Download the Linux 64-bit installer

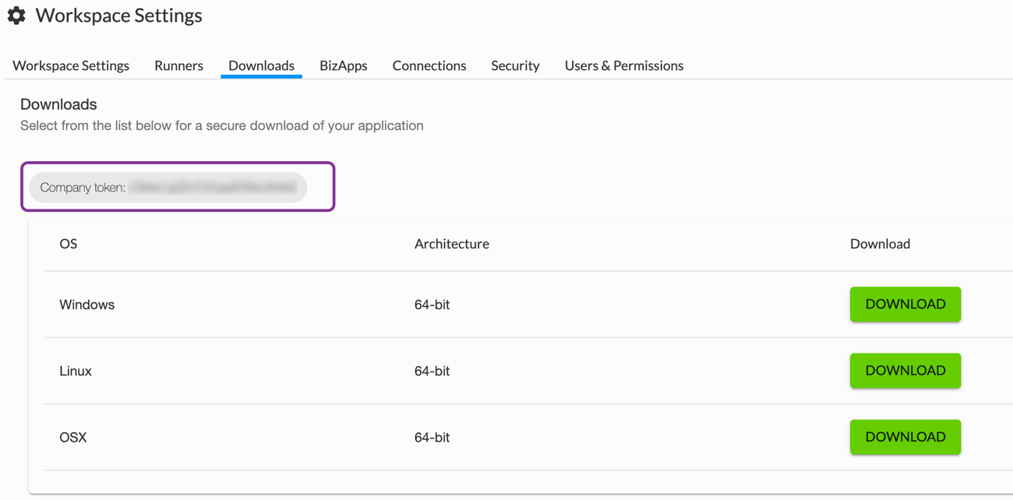(905, 371)
